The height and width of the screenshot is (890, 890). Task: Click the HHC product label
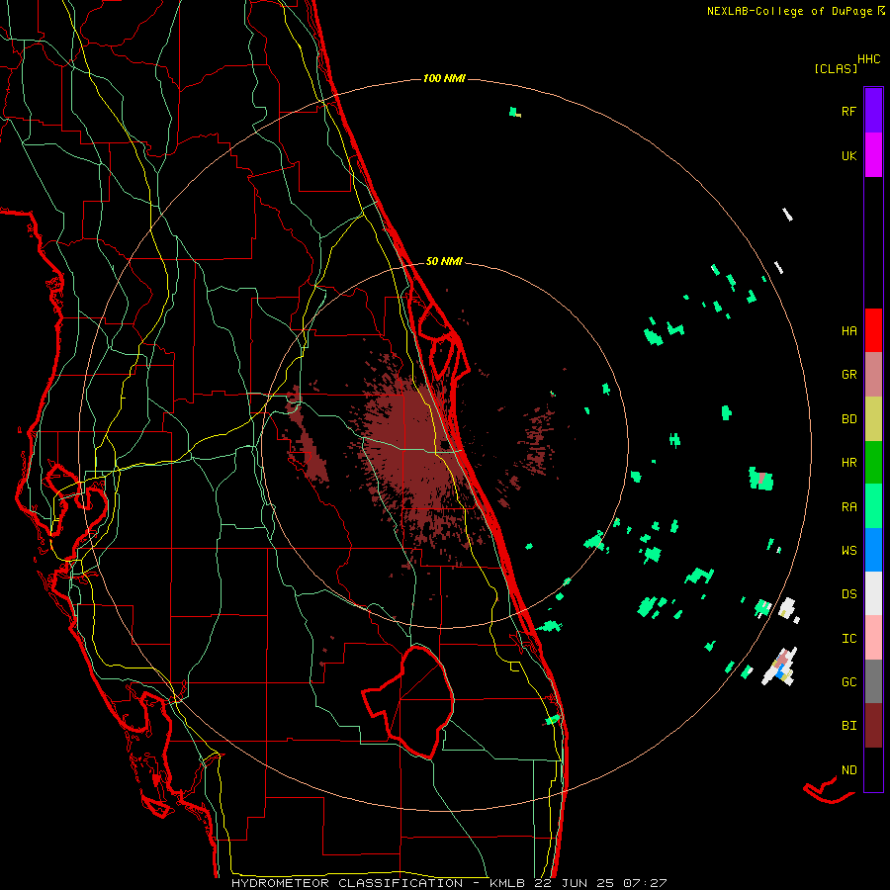coord(869,59)
